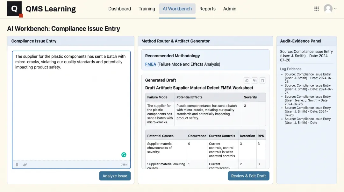Select the Potential Effects column header

[208, 97]
